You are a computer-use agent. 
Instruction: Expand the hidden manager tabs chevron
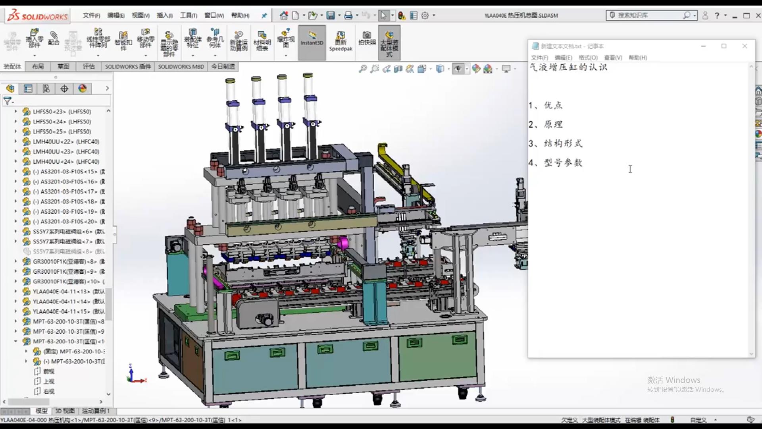pyautogui.click(x=107, y=89)
